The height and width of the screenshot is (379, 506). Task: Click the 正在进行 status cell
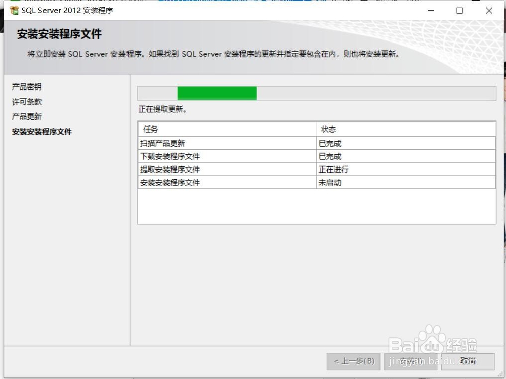[406, 169]
